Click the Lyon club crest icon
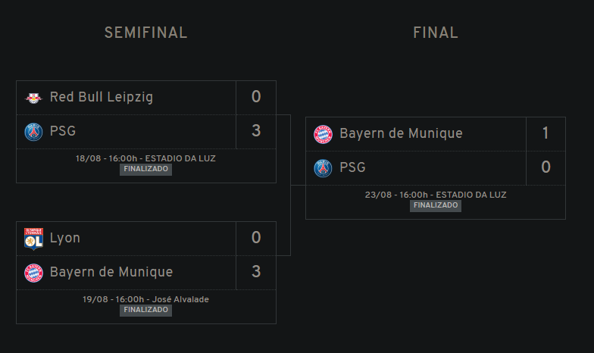Screen dimensions: 594x353 [x=33, y=239]
